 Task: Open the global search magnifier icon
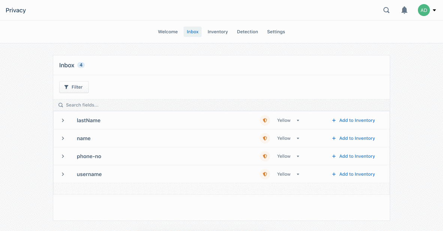(386, 10)
